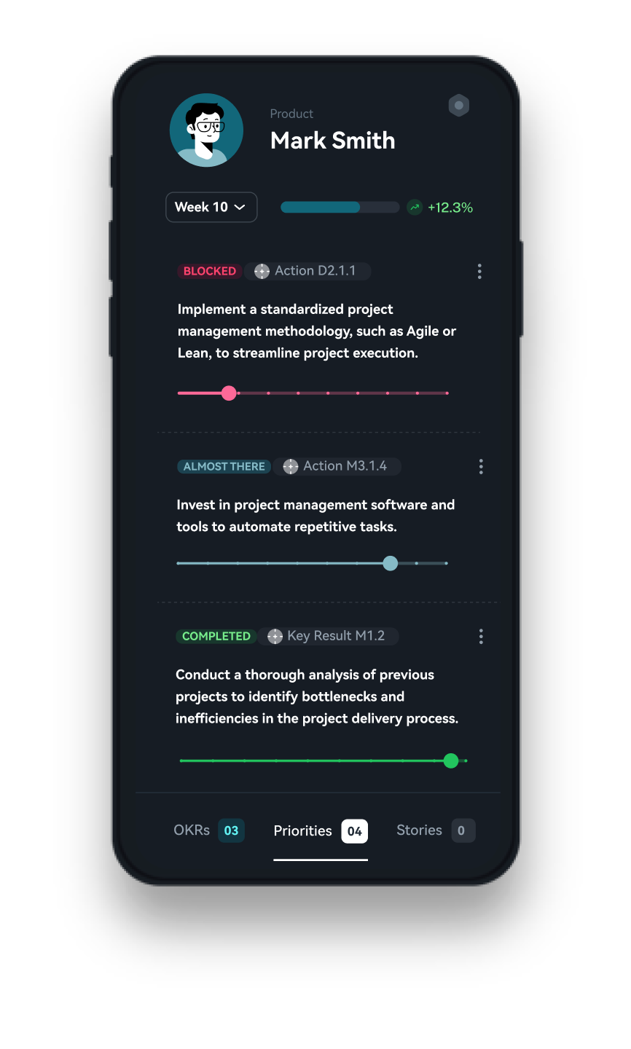Click the pink blocked progress slider handle
Image resolution: width=631 pixels, height=1049 pixels.
pyautogui.click(x=229, y=393)
